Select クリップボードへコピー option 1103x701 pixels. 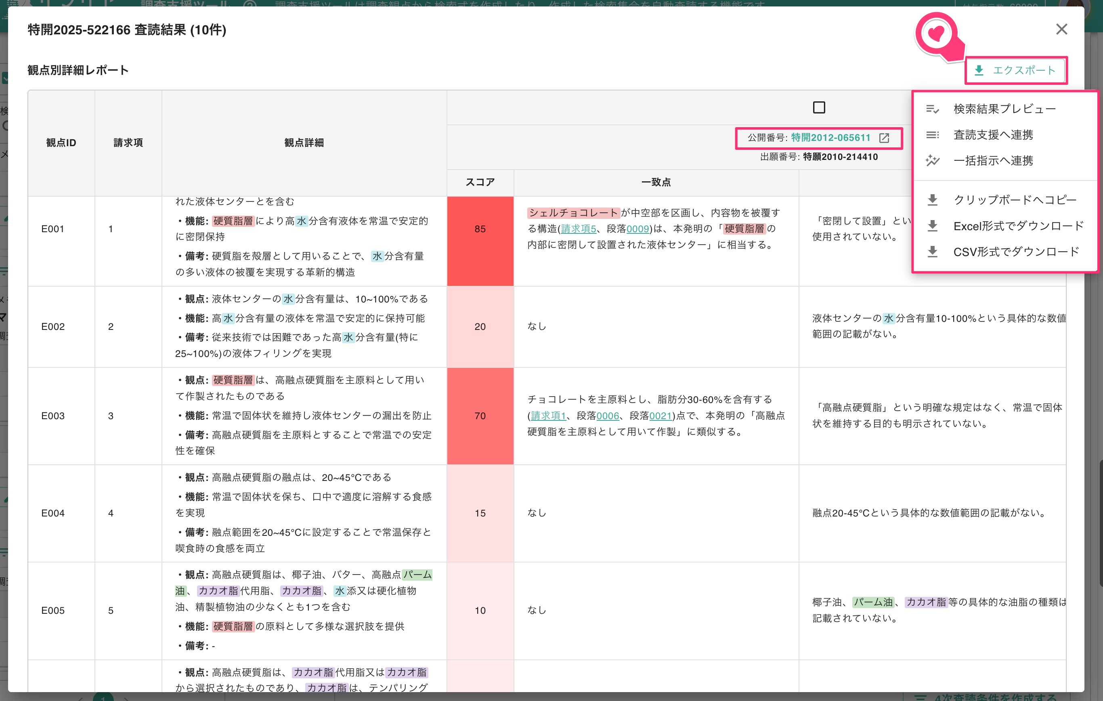[1004, 200]
